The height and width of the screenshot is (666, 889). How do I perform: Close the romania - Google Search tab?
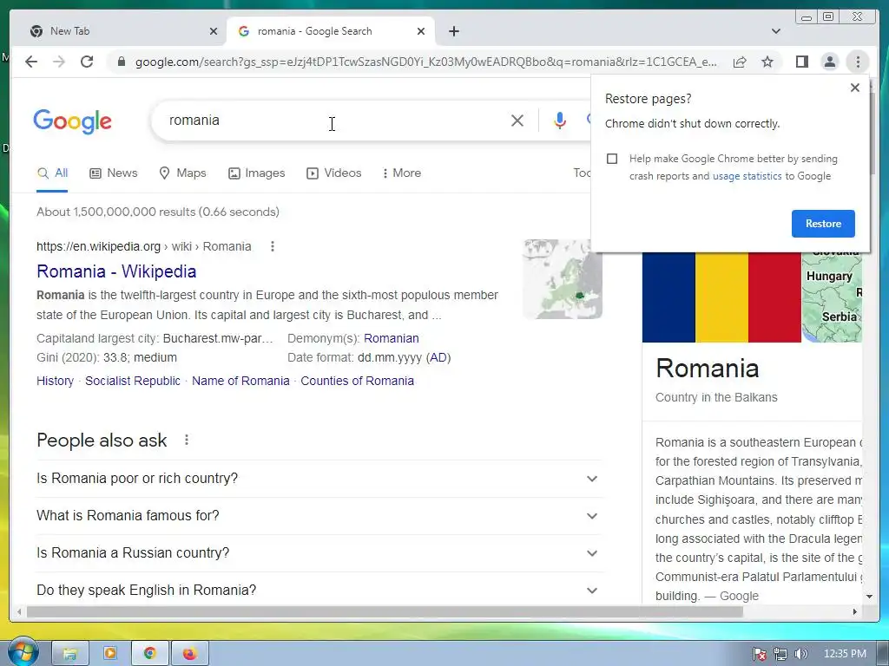point(421,31)
